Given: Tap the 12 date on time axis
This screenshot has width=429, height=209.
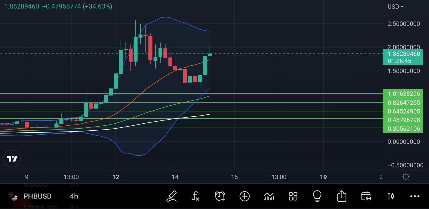Looking at the screenshot, I should [116, 177].
